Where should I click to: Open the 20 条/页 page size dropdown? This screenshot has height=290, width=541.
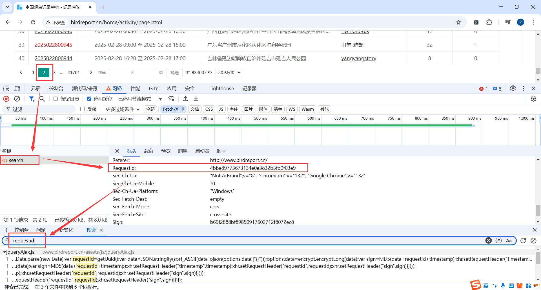click(x=229, y=72)
